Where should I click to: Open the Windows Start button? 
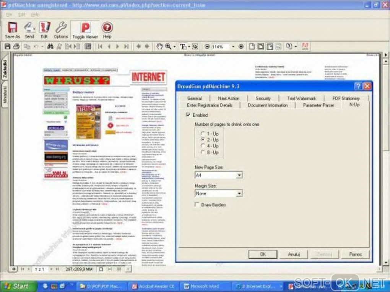coord(18,286)
